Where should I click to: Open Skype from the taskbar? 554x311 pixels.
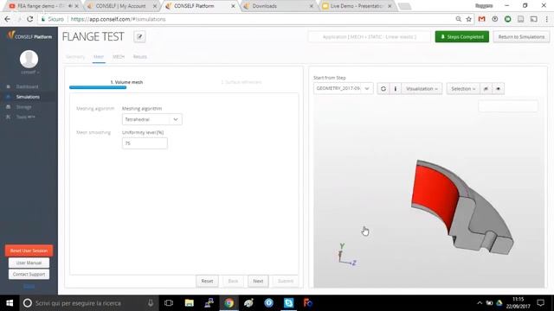click(x=288, y=303)
